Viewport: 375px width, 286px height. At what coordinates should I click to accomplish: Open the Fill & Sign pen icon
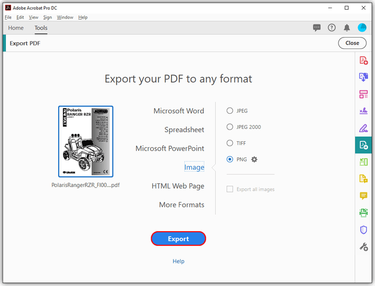tap(364, 128)
